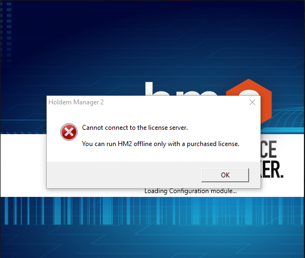Click the light blue strip above 'CE'
This screenshot has width=305, height=258.
(282, 130)
